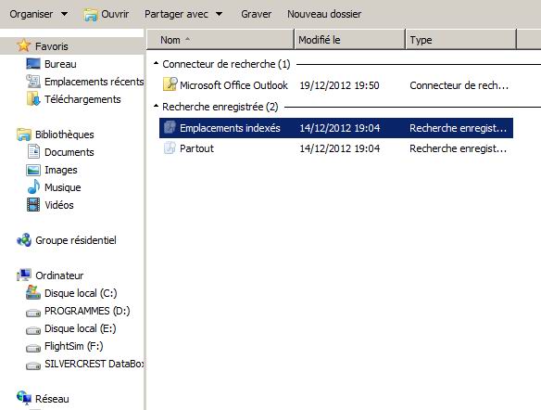
Task: Click the Ouvrir toolbar button
Action: coord(107,14)
